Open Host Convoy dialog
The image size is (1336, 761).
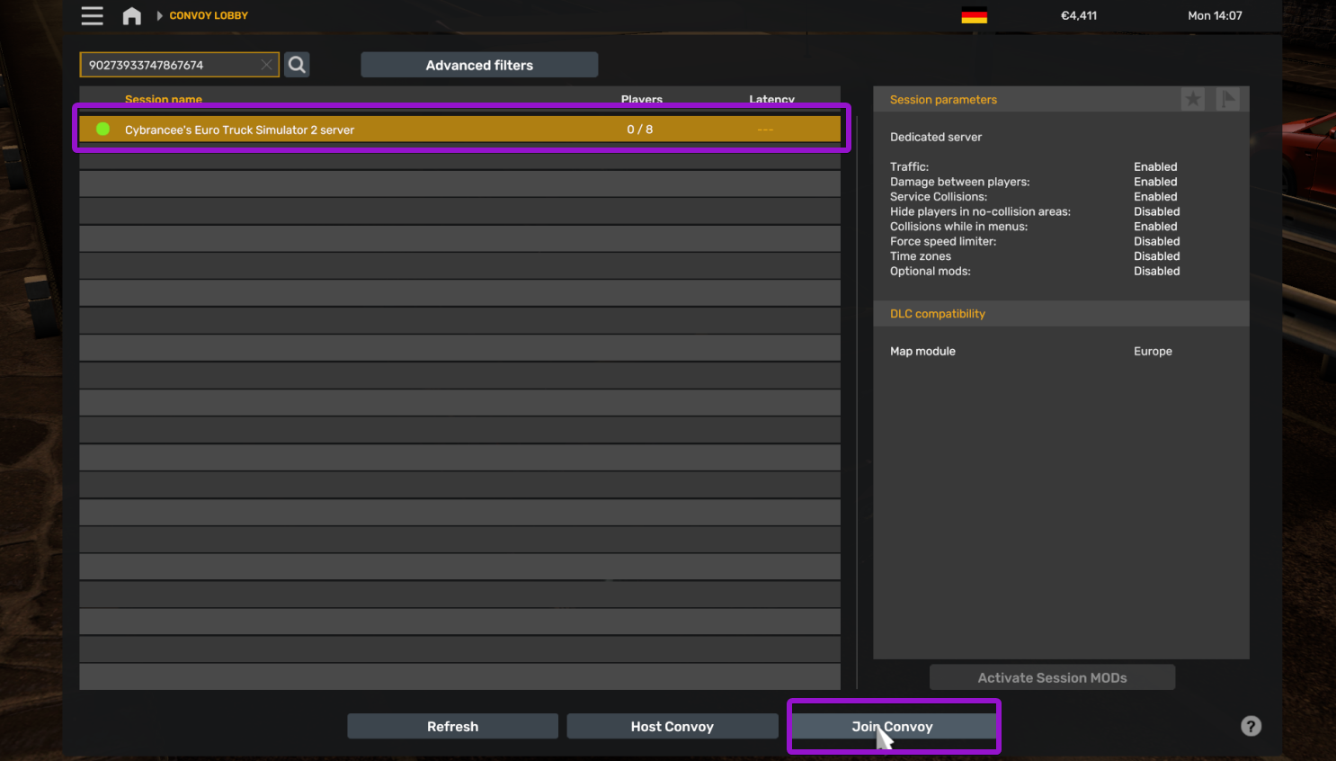(x=672, y=726)
